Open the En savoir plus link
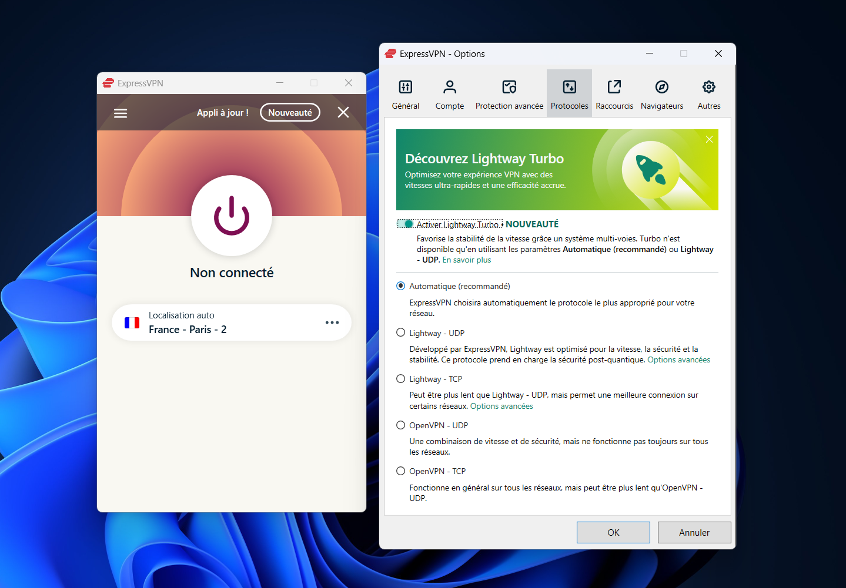This screenshot has width=846, height=588. tap(466, 260)
